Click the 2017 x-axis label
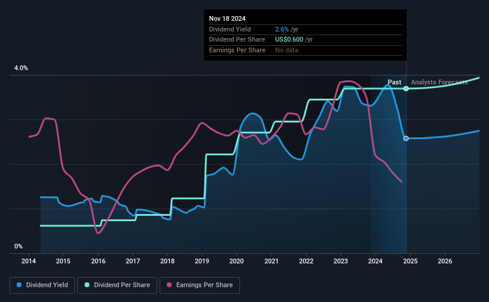This screenshot has width=489, height=302. click(x=133, y=261)
